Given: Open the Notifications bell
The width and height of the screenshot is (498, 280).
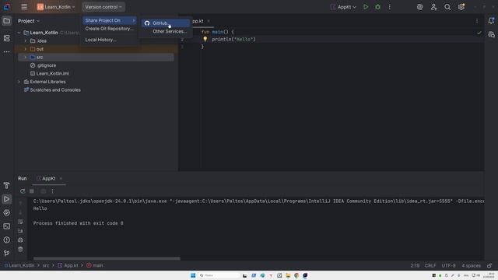Looking at the screenshot, I should (x=491, y=21).
